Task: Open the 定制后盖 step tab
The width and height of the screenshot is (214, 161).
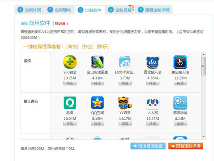Action: (119, 10)
